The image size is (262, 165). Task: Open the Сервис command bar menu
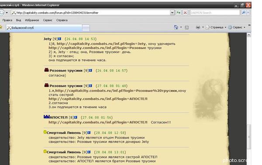(237, 27)
